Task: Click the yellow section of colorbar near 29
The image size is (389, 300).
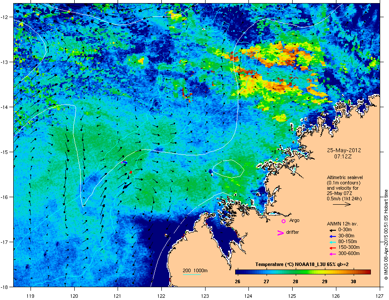Action: coord(324,272)
